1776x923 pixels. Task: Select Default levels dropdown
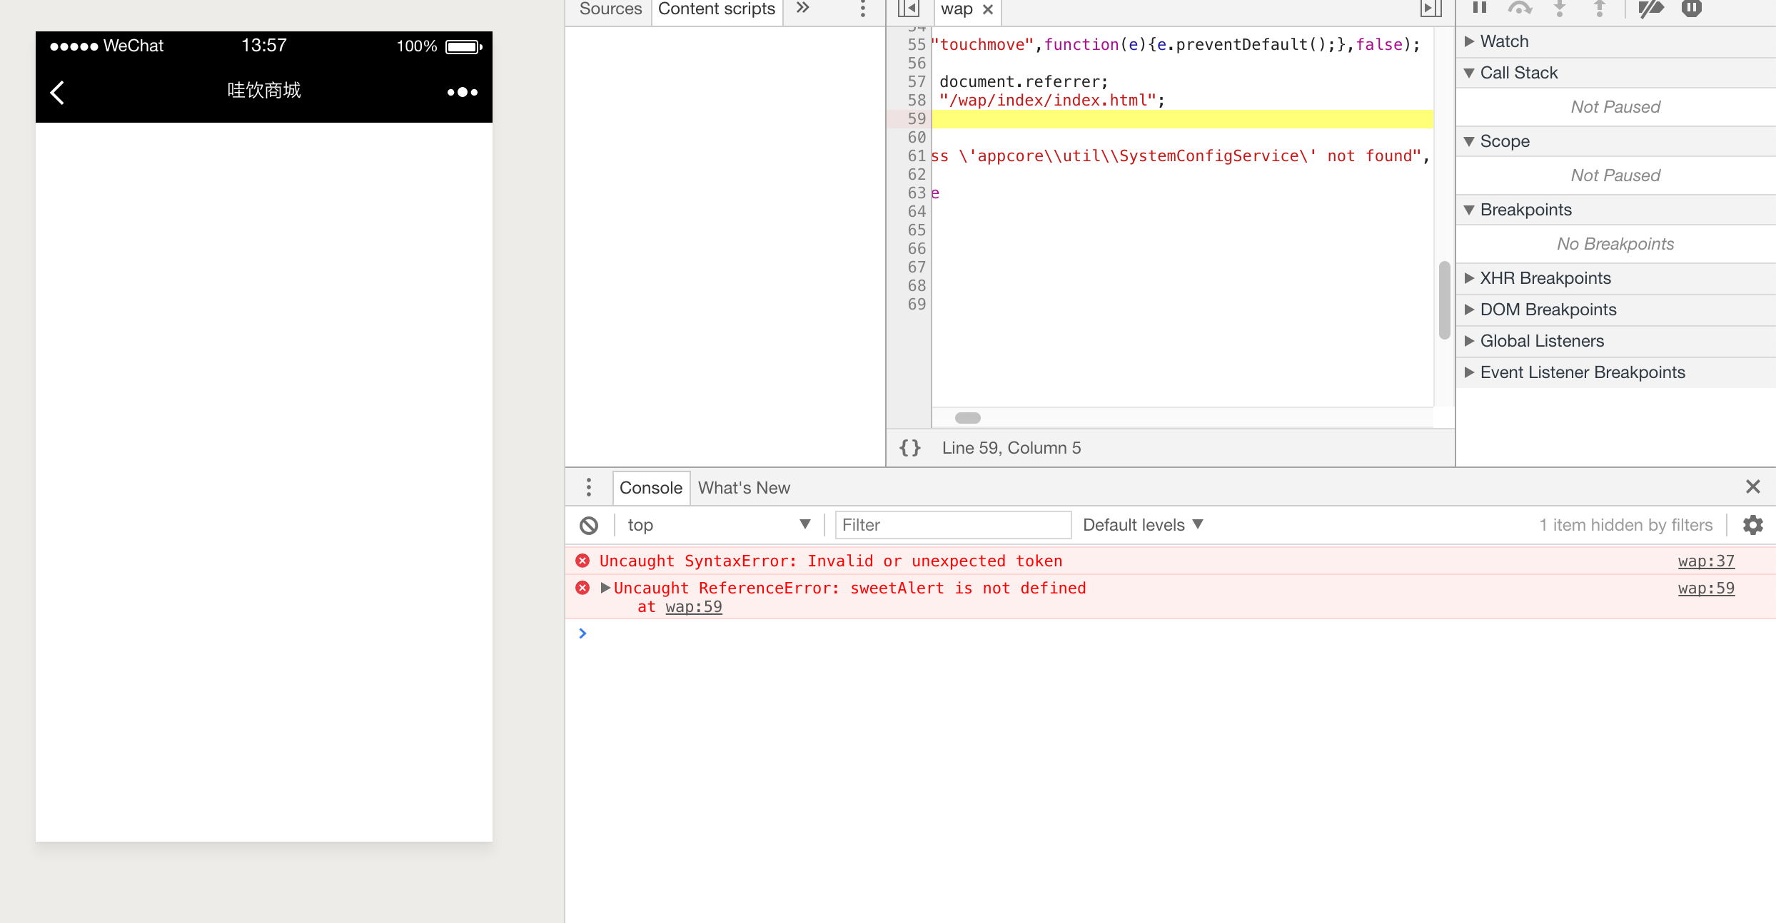1144,525
